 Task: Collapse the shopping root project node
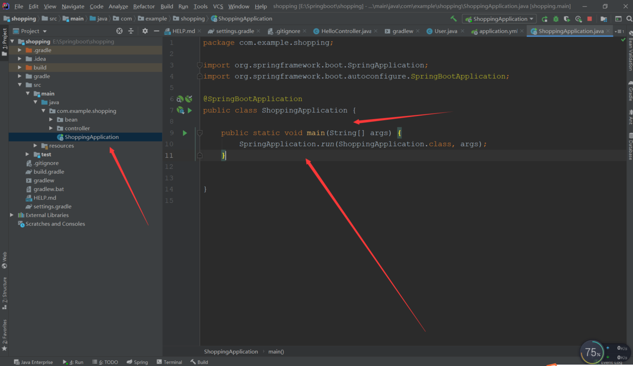coord(12,41)
